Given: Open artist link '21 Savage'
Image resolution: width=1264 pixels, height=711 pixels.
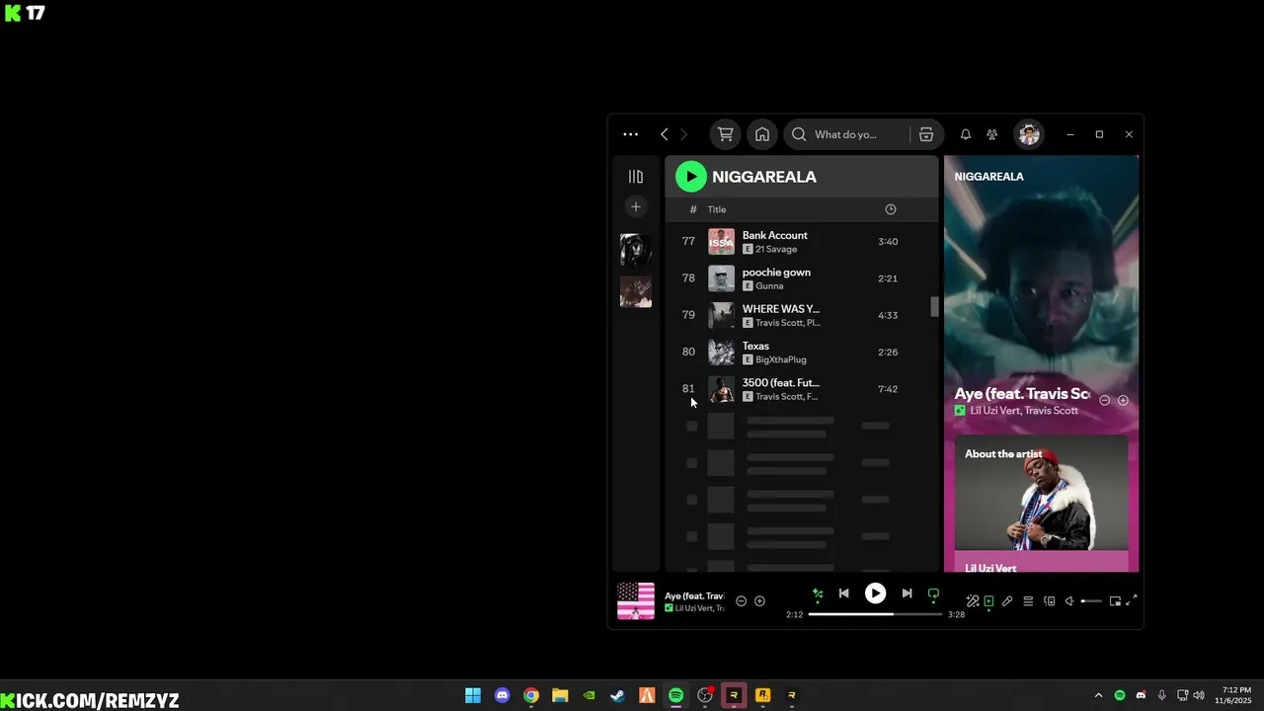Looking at the screenshot, I should 776,249.
